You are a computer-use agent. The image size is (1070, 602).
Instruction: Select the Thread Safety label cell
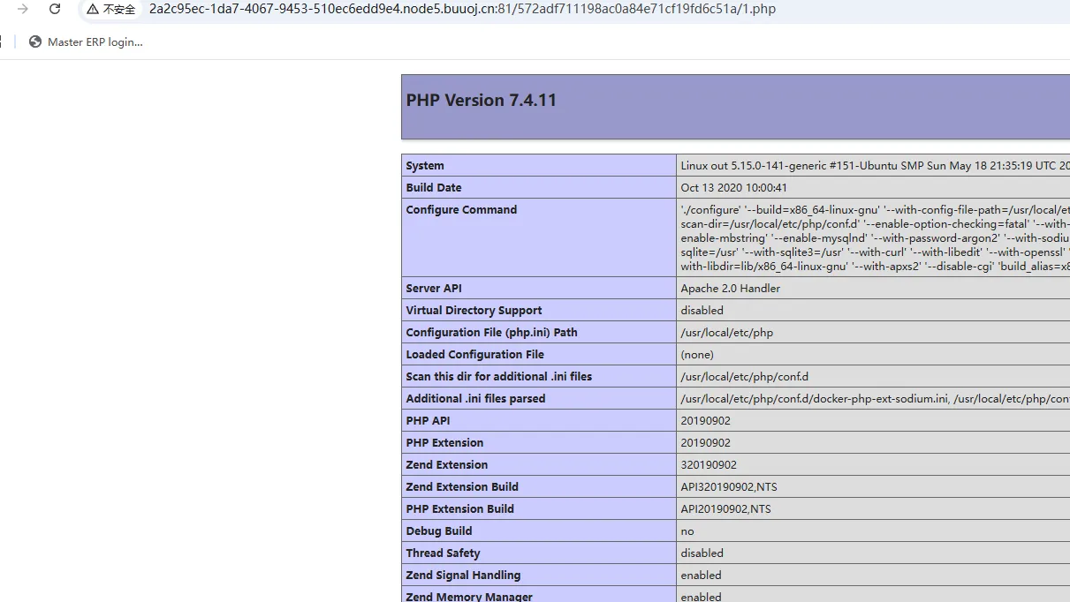tap(443, 553)
